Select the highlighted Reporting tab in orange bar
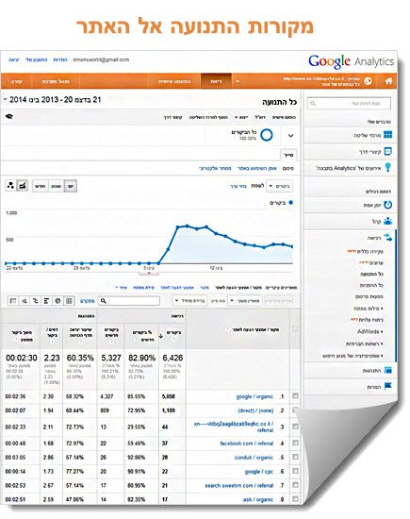This screenshot has height=519, width=410. [x=216, y=81]
